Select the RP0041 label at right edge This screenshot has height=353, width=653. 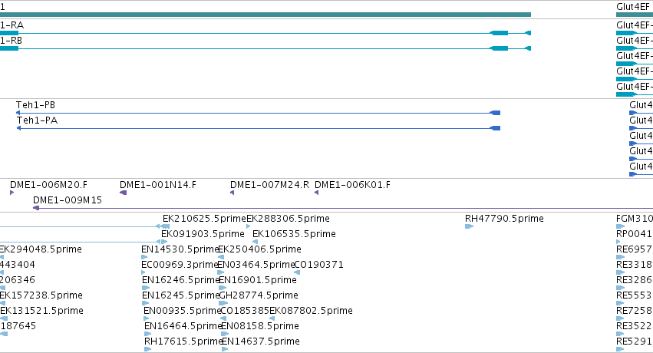click(x=635, y=234)
